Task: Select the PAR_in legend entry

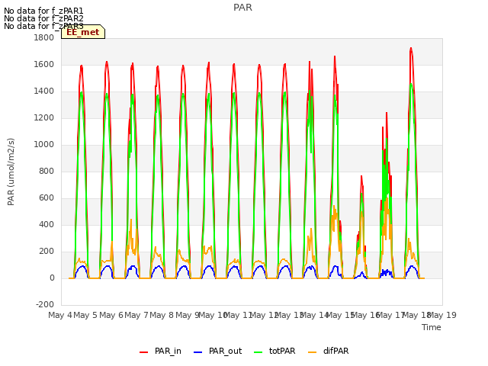Action: click(x=160, y=351)
